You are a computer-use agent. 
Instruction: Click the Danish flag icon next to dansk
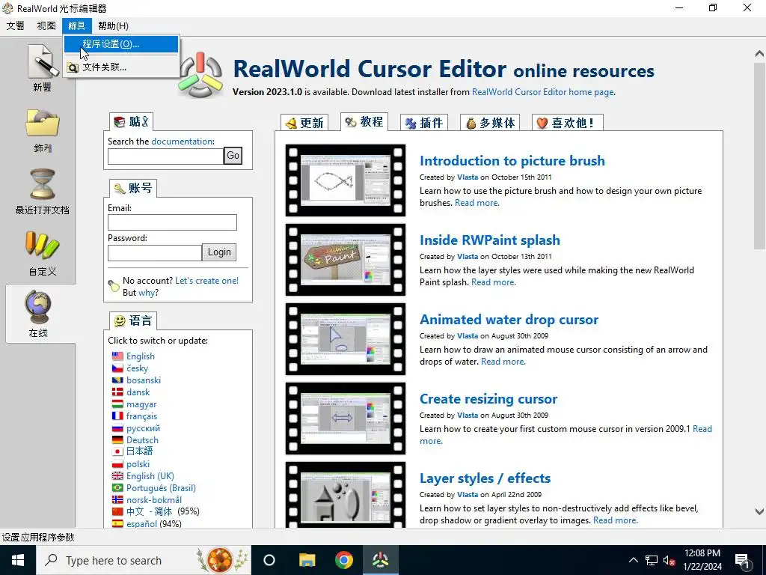(117, 392)
